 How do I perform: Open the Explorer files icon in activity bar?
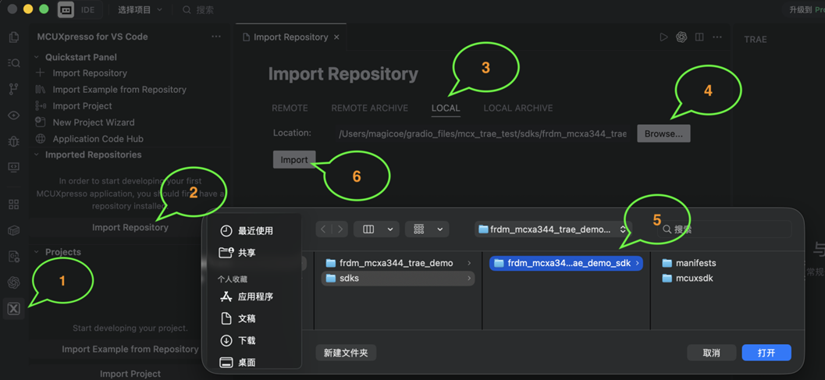pos(14,37)
